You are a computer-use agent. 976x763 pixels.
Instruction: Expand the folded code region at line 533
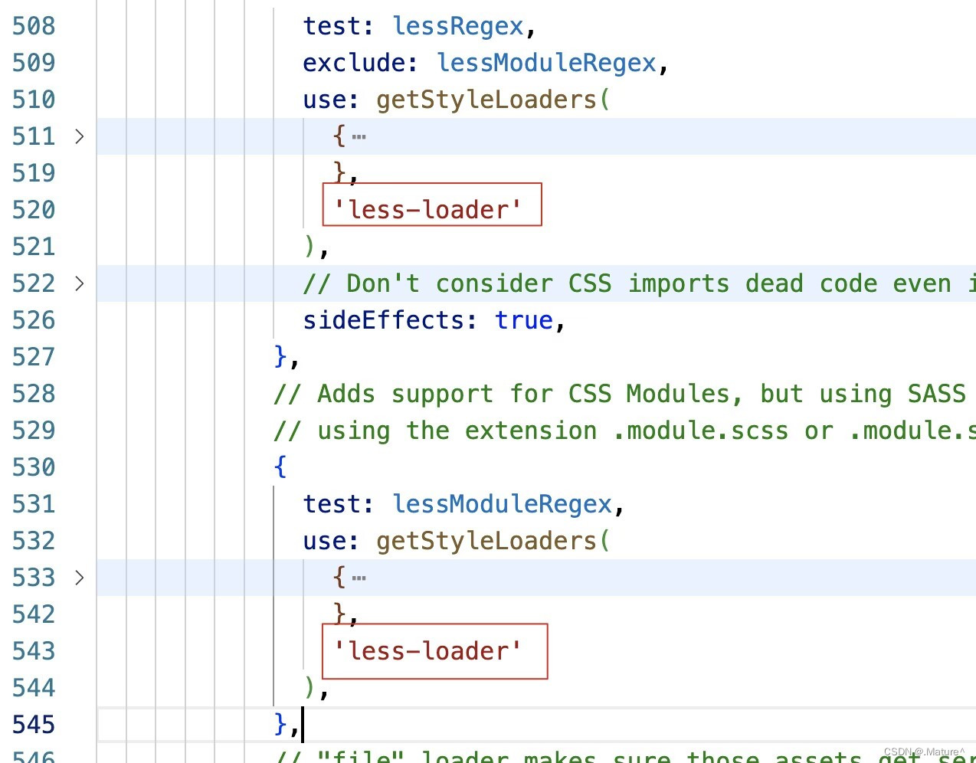[80, 578]
